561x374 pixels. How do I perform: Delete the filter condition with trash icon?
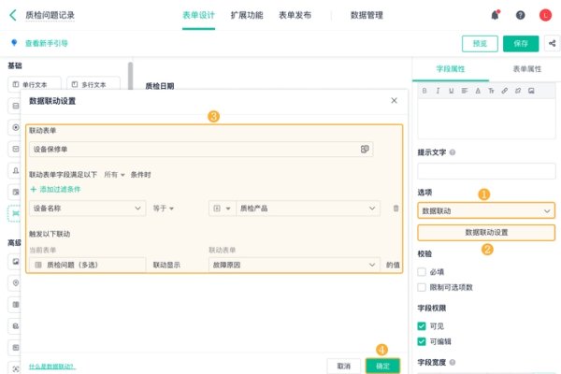pos(396,209)
